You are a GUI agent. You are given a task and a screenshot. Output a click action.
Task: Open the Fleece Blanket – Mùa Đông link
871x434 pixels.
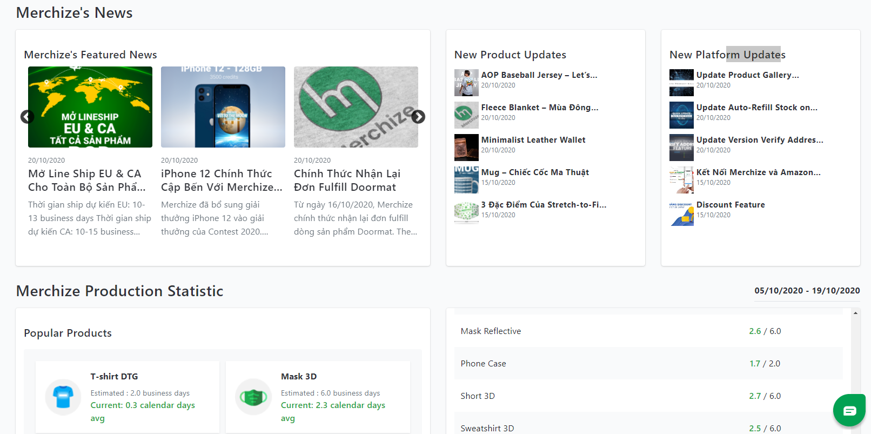[540, 108]
